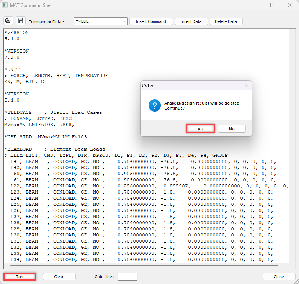The image size is (299, 284).
Task: Focus the Goto Line input field
Action: tap(127, 277)
